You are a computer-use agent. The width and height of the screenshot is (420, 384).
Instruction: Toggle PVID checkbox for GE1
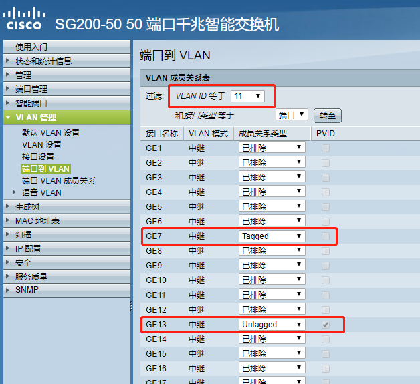(326, 148)
